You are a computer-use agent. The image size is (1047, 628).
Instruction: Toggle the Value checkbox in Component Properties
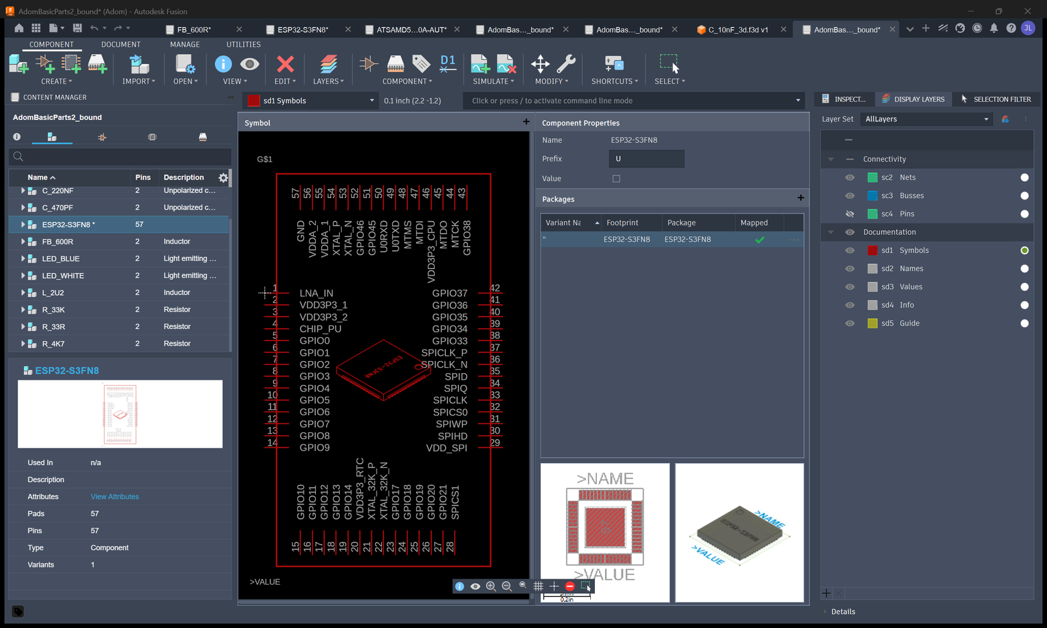(616, 179)
